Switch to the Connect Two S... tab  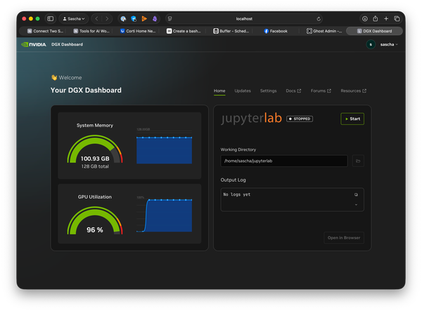[45, 31]
